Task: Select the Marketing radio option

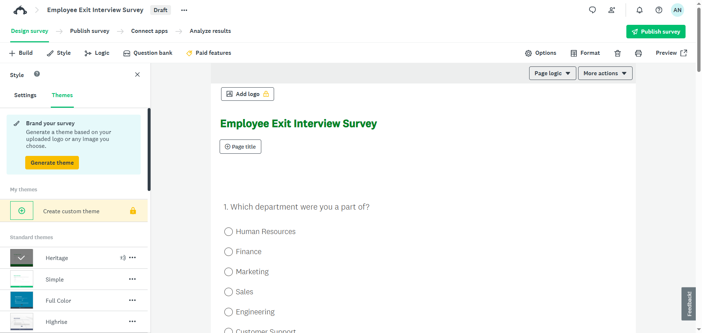Action: point(228,272)
